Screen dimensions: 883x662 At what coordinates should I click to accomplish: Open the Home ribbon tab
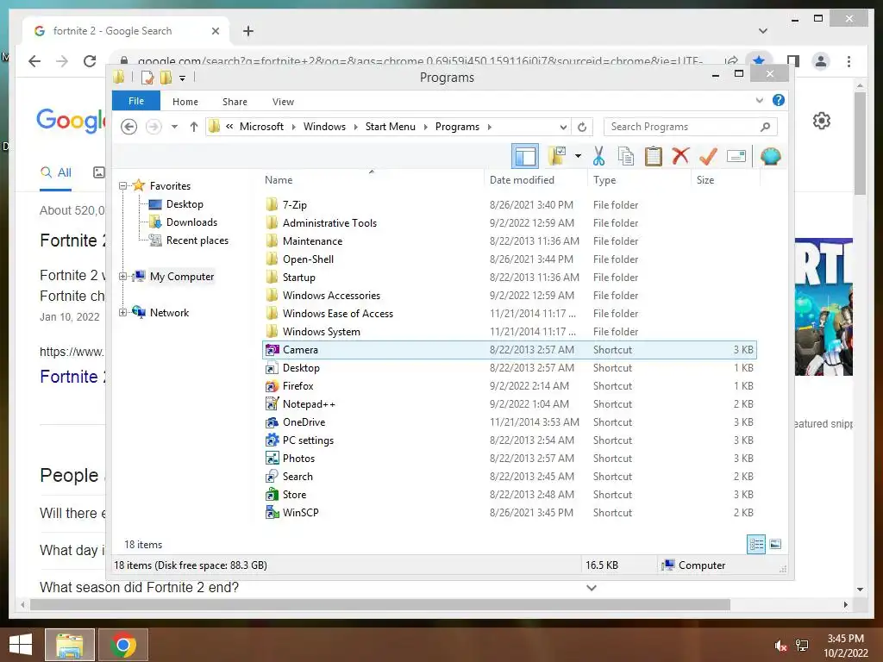[x=185, y=102]
